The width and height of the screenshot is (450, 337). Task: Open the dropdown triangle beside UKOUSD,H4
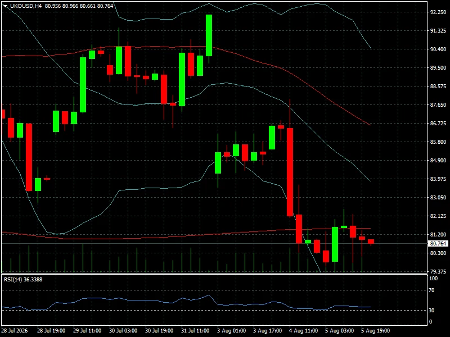pyautogui.click(x=6, y=6)
